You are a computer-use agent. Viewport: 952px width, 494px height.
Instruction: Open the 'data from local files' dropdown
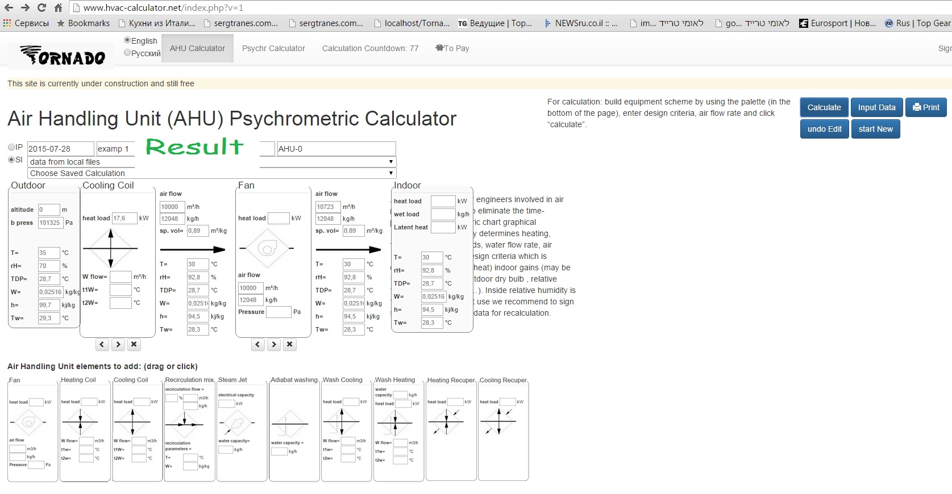pyautogui.click(x=211, y=162)
